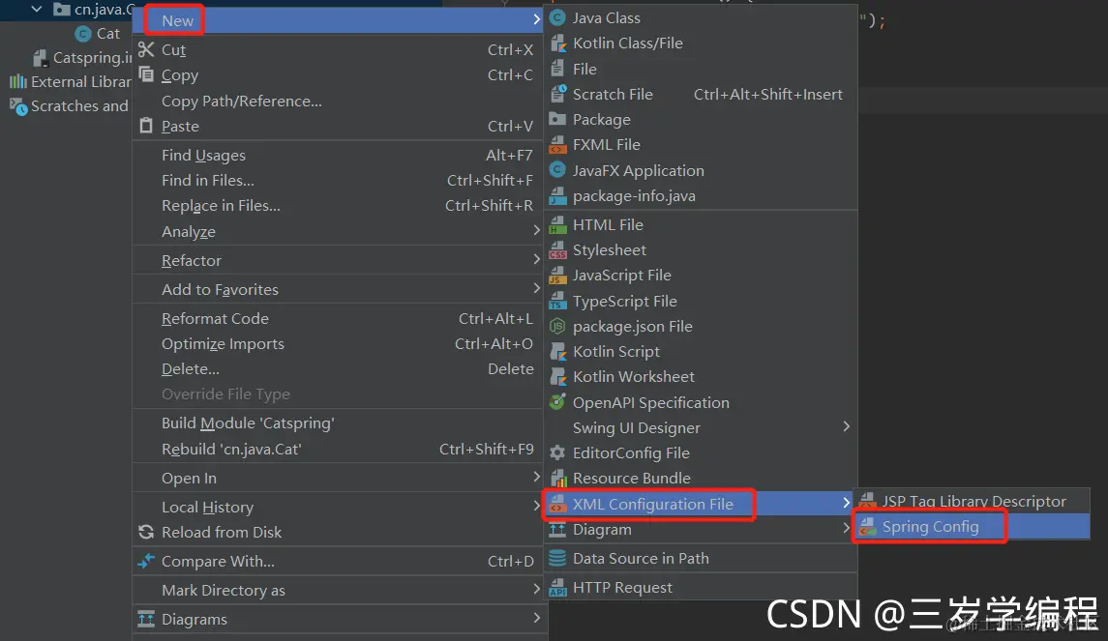Click the Compare With arrows icon
Screen dimensions: 1108x641
(146, 561)
